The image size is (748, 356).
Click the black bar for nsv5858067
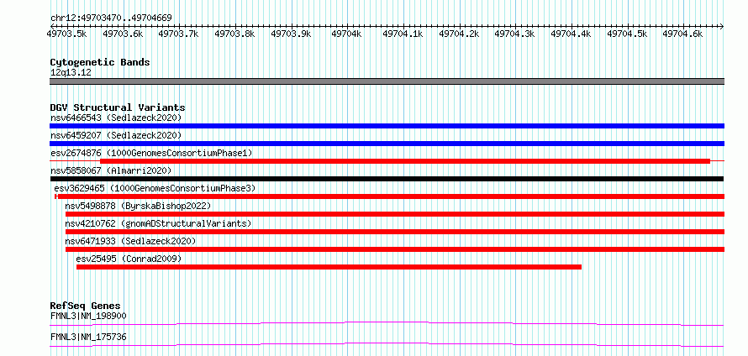click(x=387, y=179)
